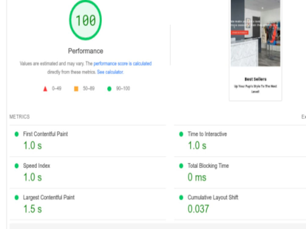Click the green dot beside First Contentful Paint
Viewport: 306px width, 229px height.
point(17,134)
